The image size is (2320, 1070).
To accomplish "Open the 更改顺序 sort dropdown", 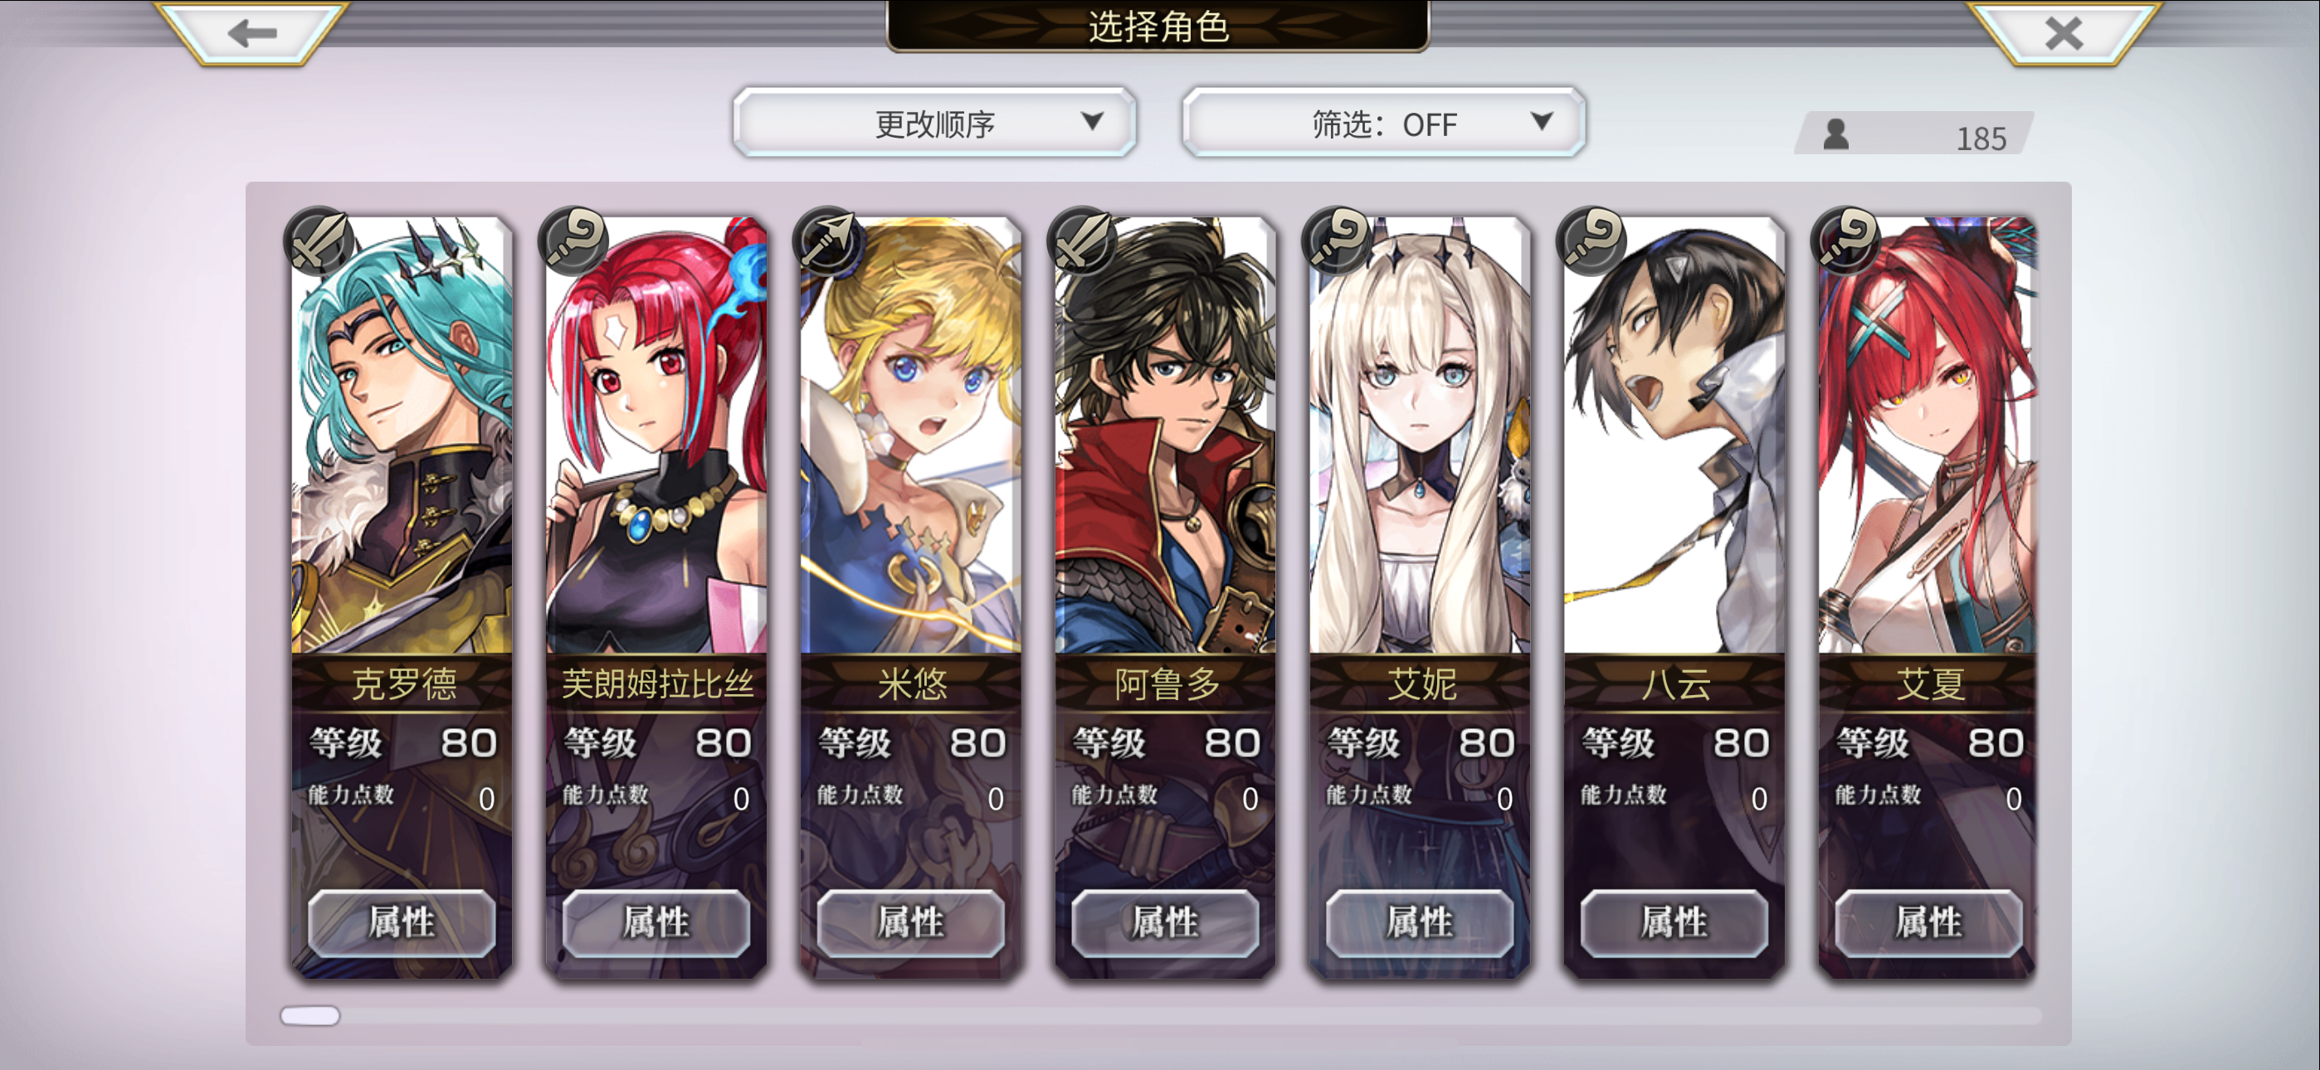I will (934, 123).
